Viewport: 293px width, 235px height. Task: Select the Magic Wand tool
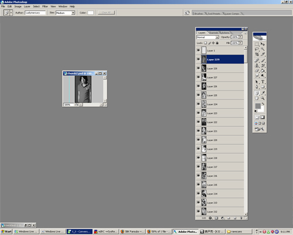point(263,49)
